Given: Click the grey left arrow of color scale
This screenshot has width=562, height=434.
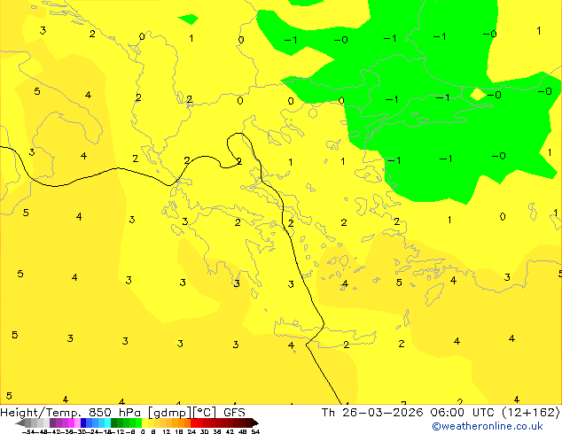Looking at the screenshot, I should [20, 423].
